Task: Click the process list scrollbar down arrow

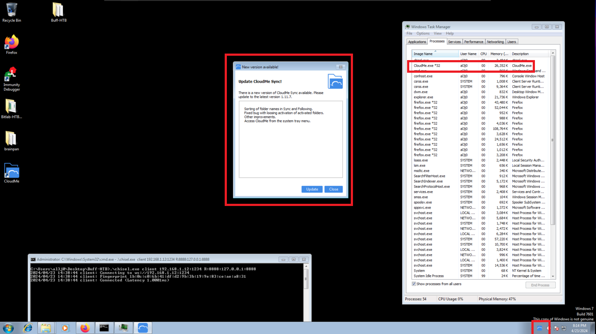Action: pyautogui.click(x=553, y=276)
